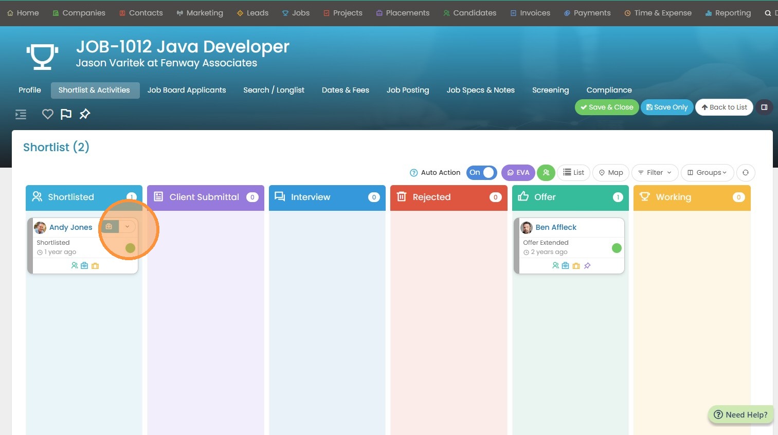Open the Filter dropdown
Image resolution: width=778 pixels, height=435 pixels.
coord(655,173)
